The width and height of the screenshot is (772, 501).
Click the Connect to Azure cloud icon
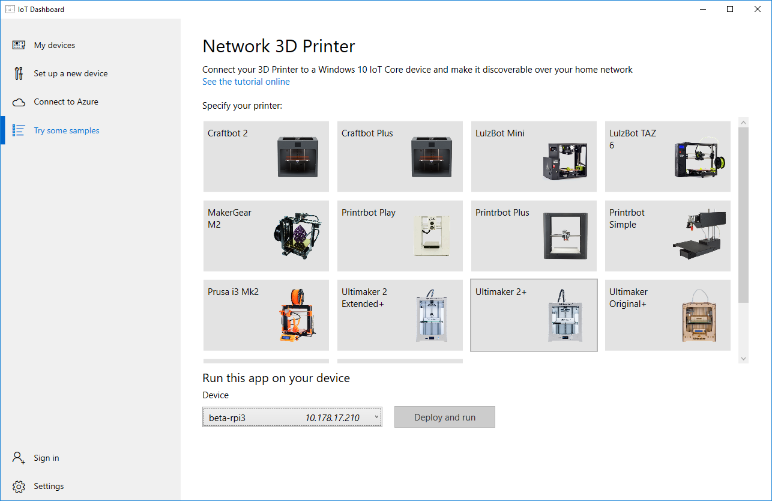click(19, 102)
